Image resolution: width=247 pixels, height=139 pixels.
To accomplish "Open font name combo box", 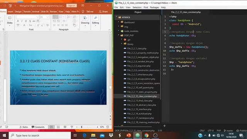I will [x=28, y=17].
